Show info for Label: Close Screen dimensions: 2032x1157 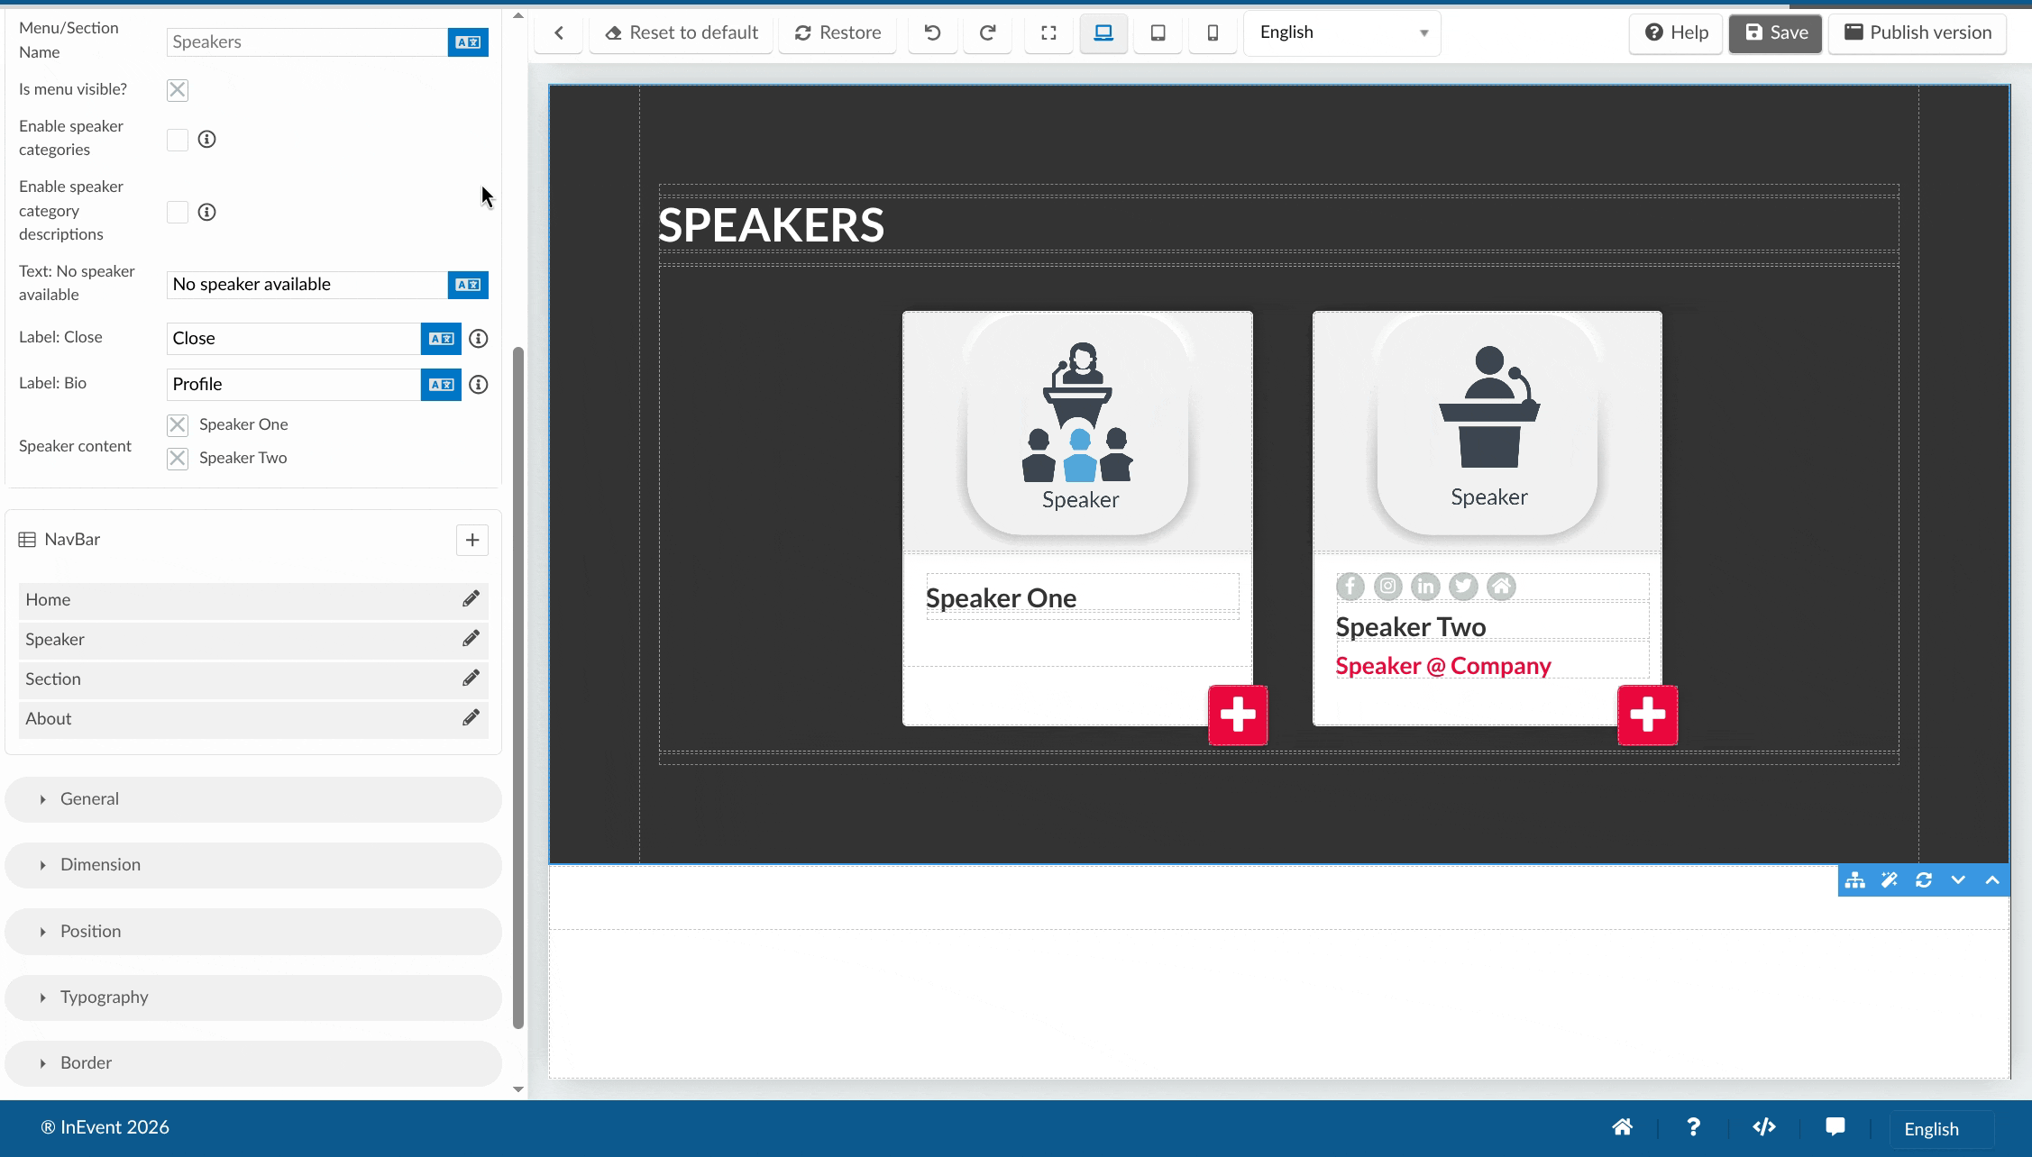pos(479,339)
